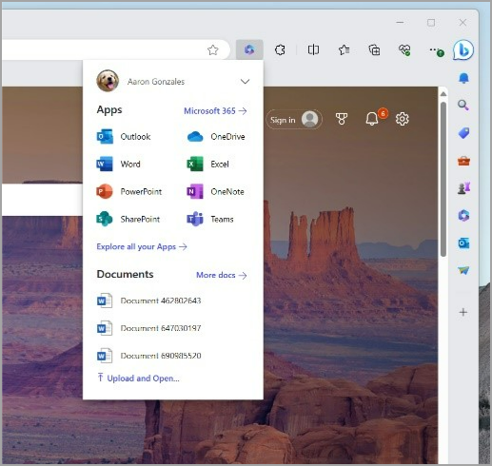
Task: Open the page settings gear
Action: click(402, 119)
